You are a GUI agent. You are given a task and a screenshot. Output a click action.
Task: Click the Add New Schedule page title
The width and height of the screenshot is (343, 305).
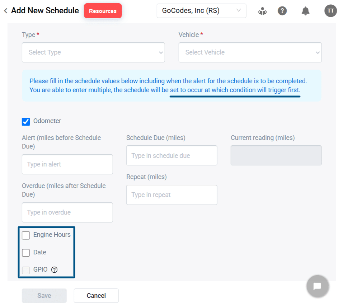44,10
